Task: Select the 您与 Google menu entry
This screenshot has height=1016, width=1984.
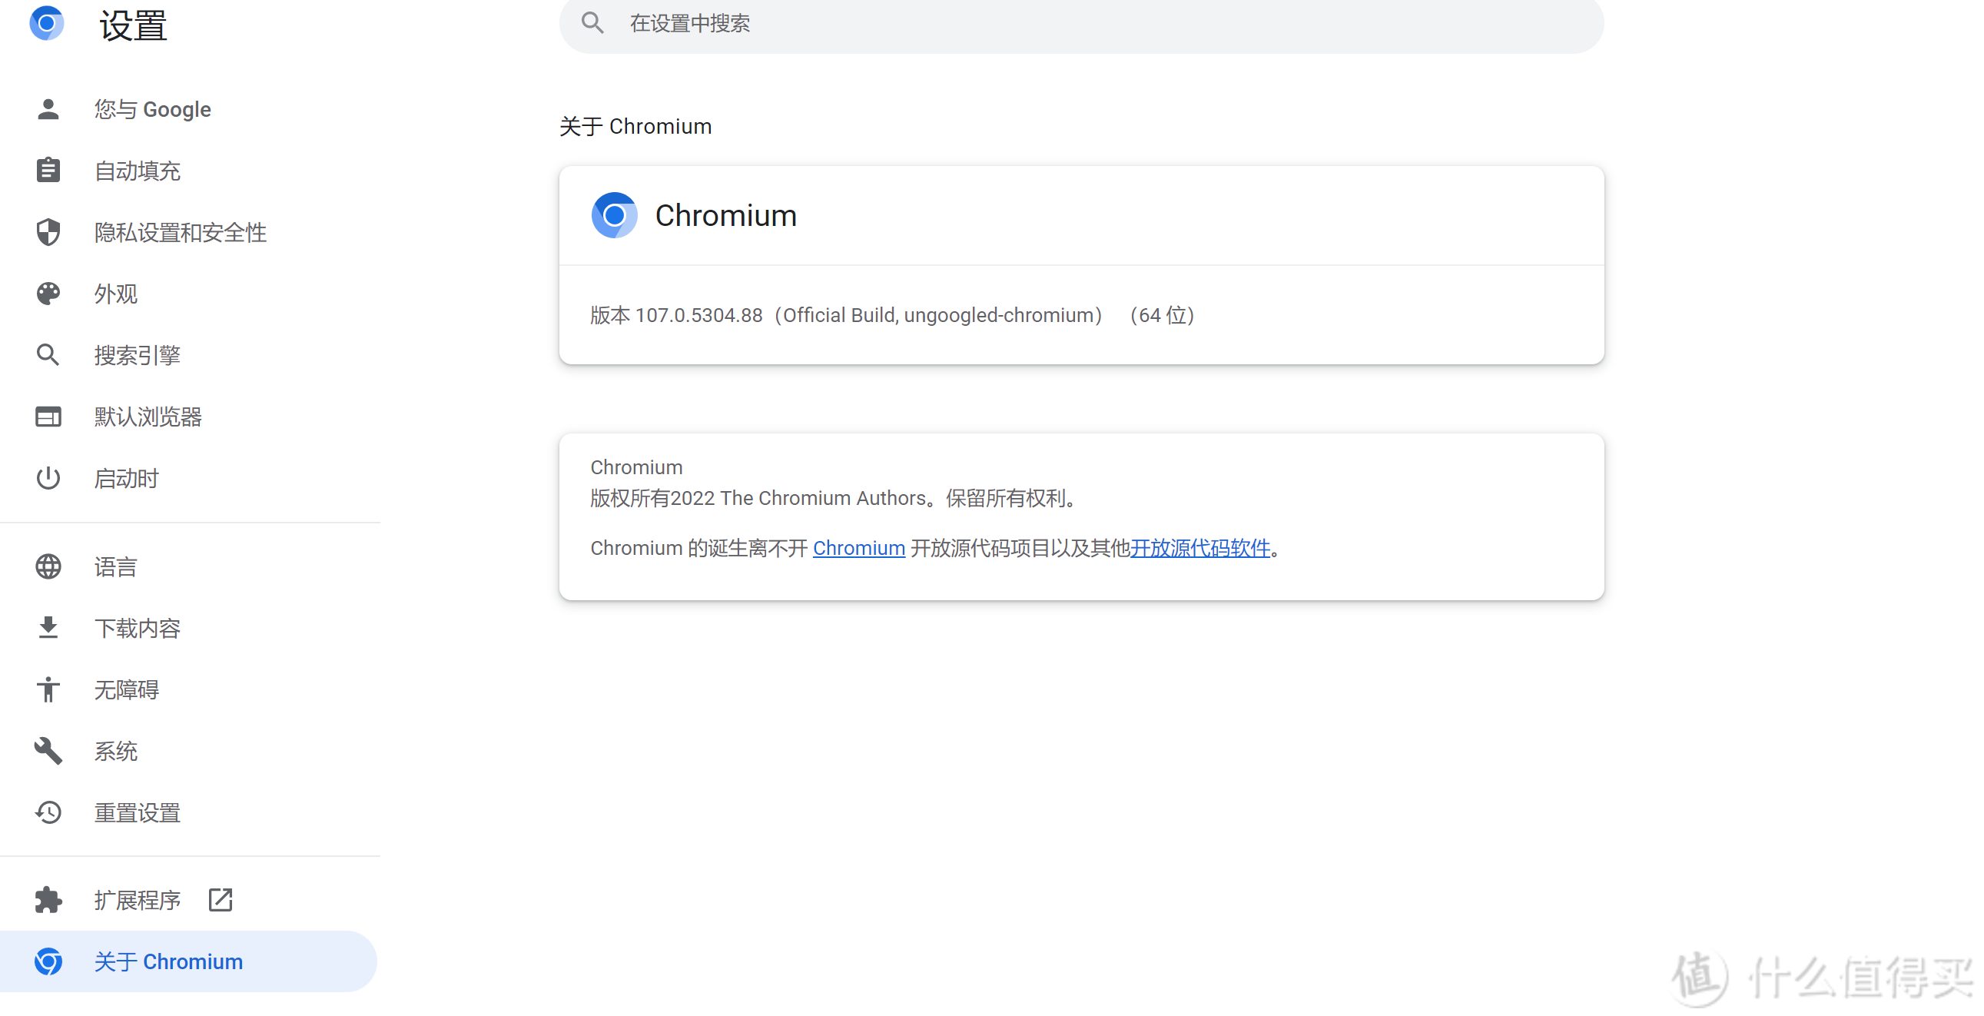Action: point(152,109)
